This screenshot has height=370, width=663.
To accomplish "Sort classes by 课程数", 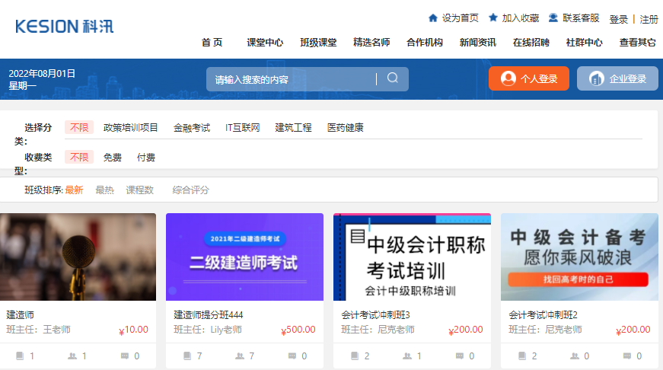I will [139, 190].
